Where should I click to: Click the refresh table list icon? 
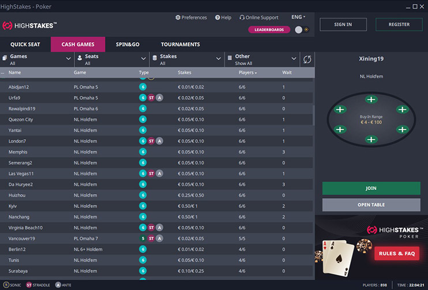pyautogui.click(x=307, y=60)
